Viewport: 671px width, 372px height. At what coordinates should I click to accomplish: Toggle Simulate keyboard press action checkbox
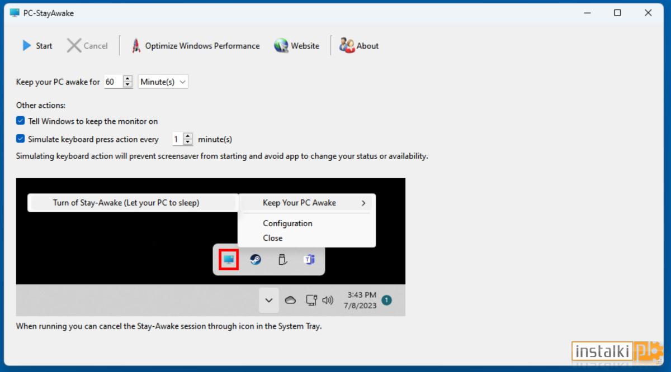21,139
